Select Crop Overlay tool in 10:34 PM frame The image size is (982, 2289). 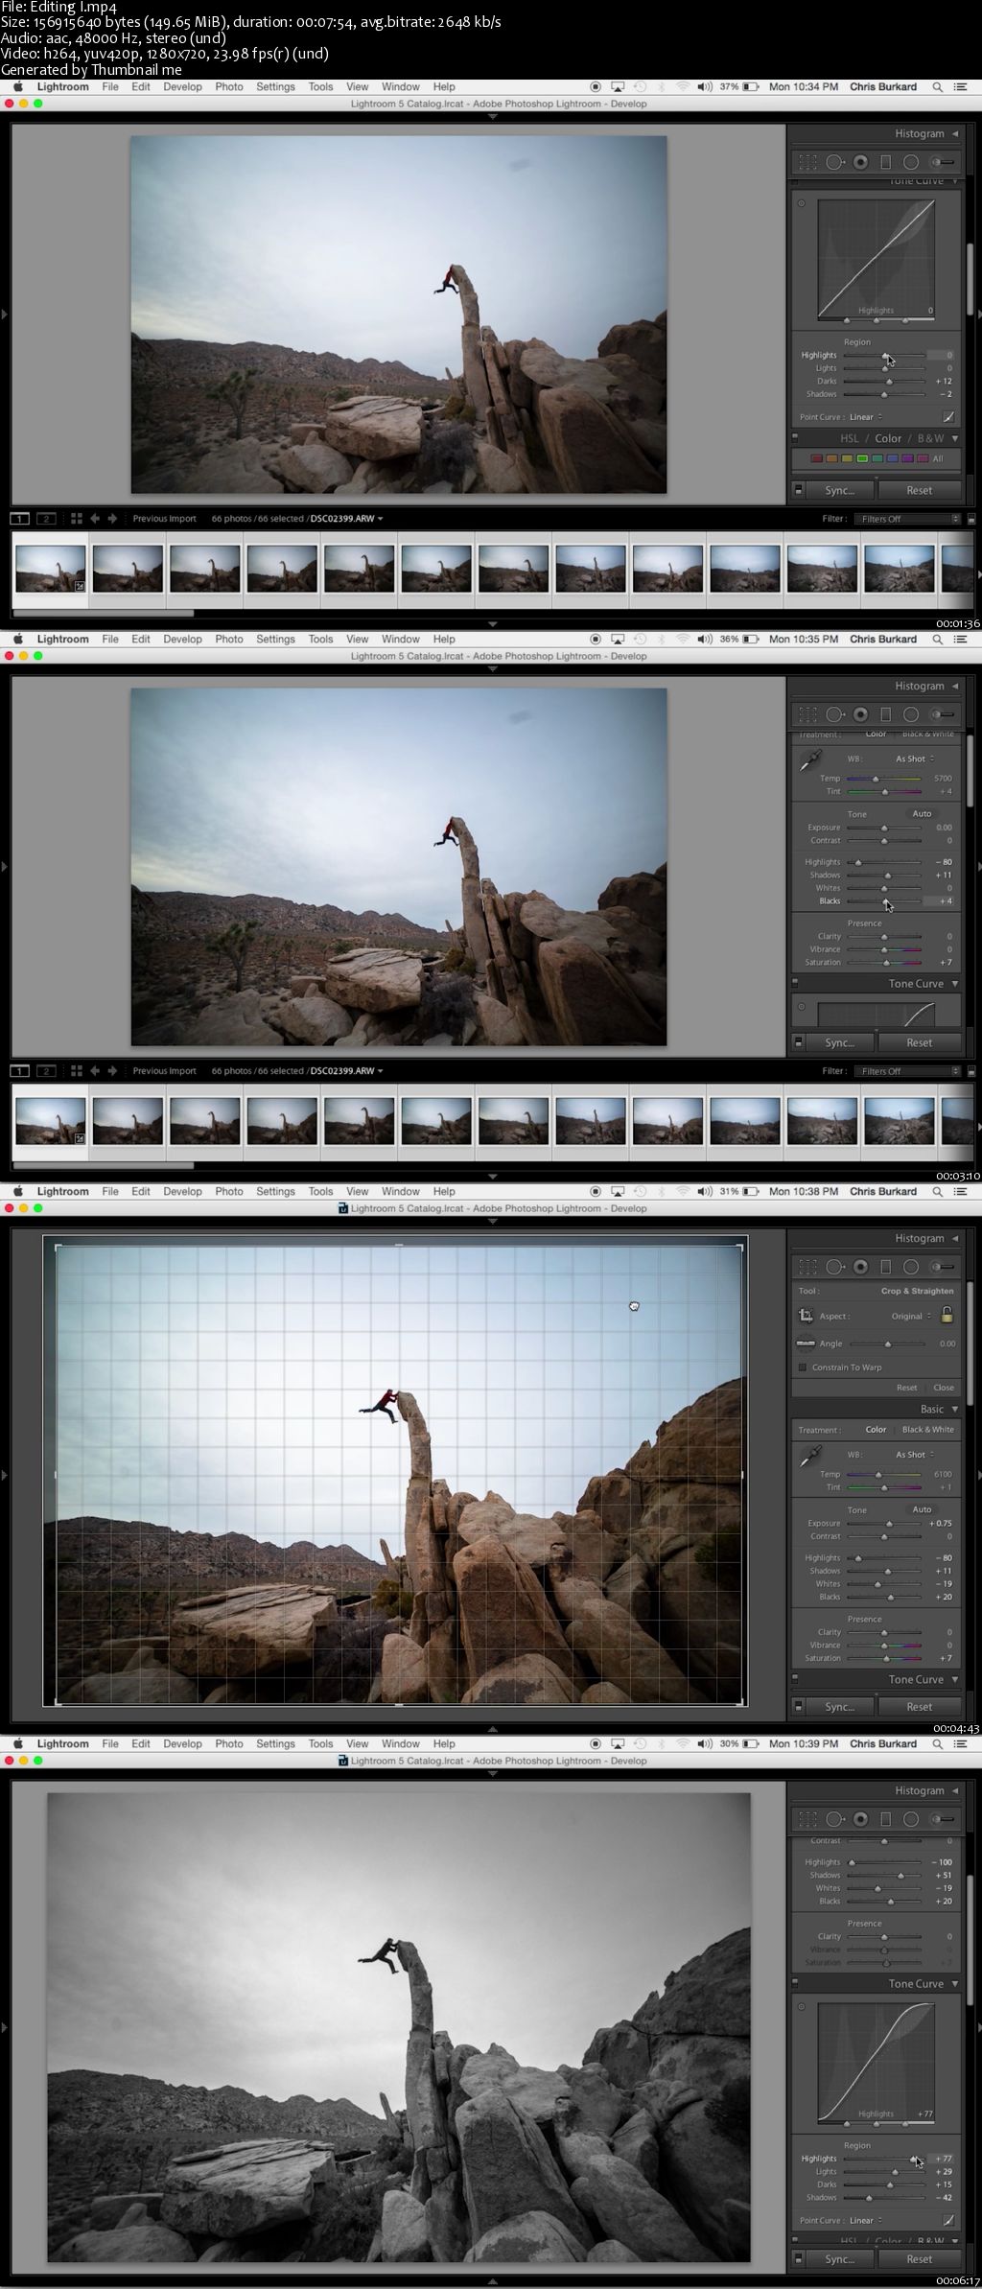click(807, 162)
